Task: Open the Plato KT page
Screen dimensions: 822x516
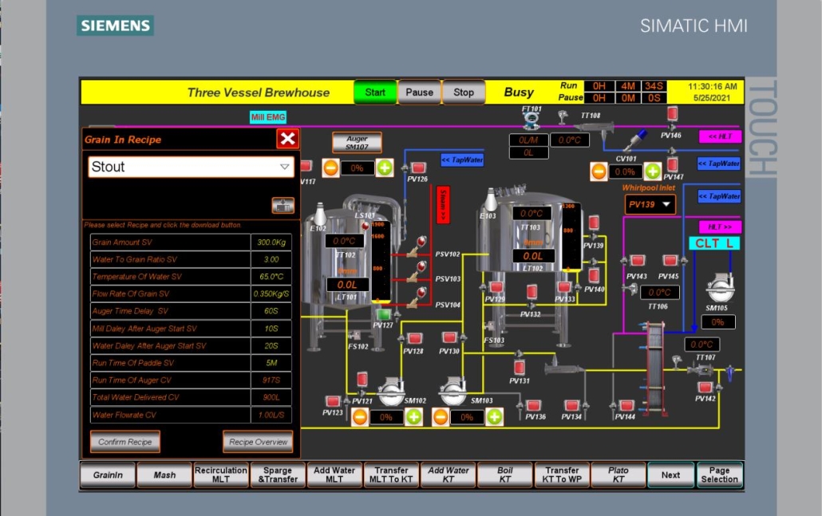Action: coord(618,475)
